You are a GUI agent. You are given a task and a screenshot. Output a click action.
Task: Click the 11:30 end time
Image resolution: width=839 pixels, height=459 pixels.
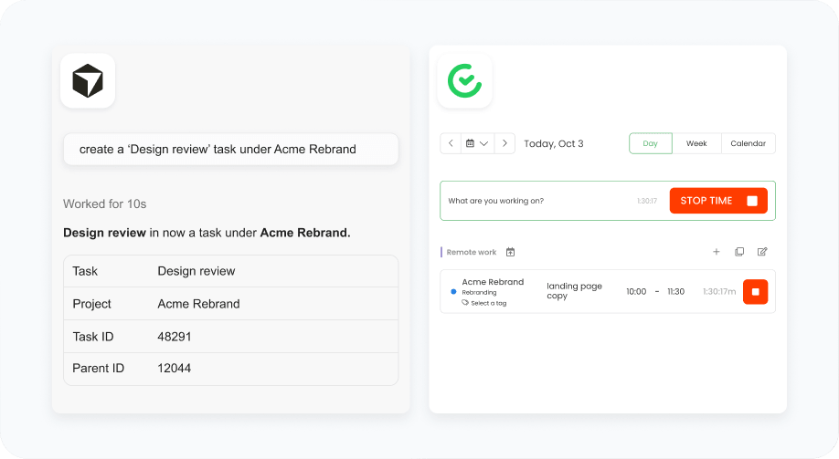(675, 292)
